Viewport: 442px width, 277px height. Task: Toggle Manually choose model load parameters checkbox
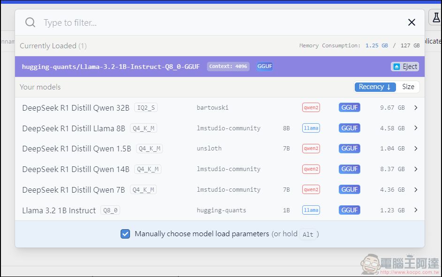125,234
